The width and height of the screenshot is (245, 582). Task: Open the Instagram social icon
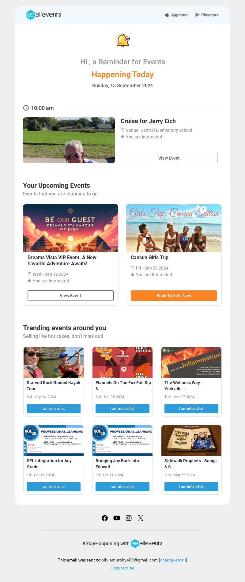tap(129, 518)
